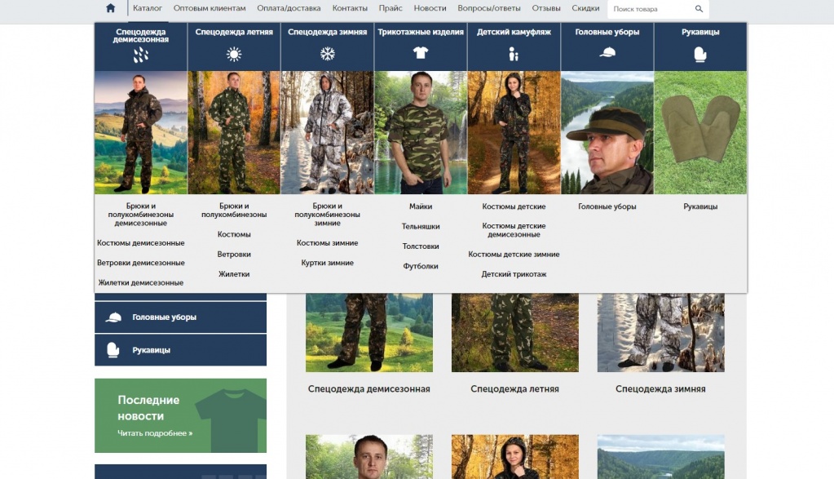The width and height of the screenshot is (834, 479).
Task: Open the mittens photo in the mega menu
Action: [x=700, y=132]
